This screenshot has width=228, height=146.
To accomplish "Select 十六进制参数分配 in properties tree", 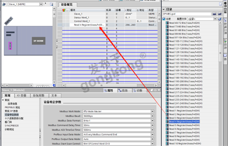I will 14,118.
